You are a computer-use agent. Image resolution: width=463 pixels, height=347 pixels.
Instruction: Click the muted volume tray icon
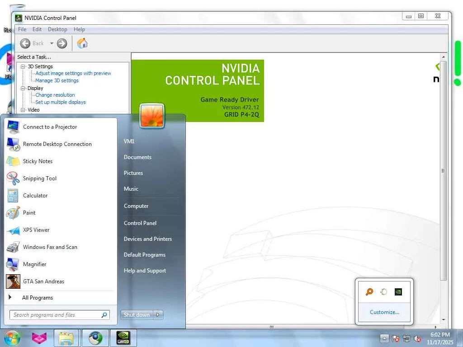tap(417, 338)
